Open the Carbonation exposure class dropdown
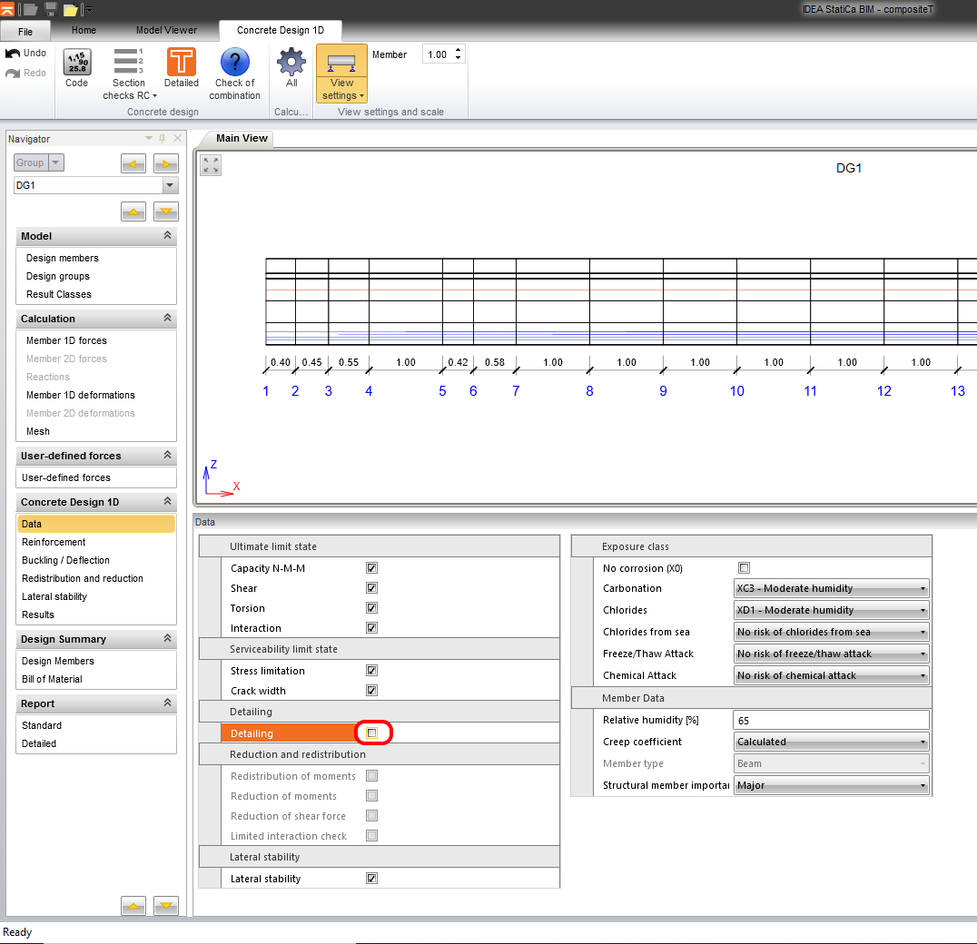 pos(922,588)
